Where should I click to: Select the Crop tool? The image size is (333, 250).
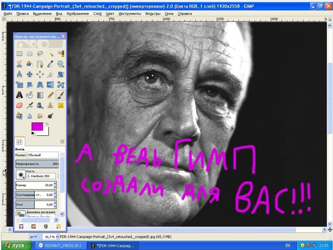(x=50, y=74)
